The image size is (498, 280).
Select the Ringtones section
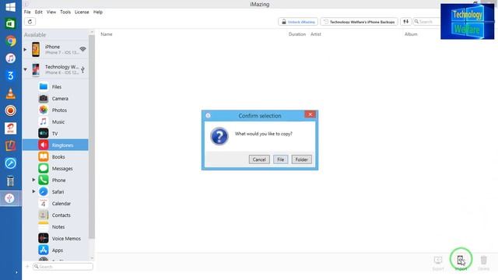click(55, 145)
